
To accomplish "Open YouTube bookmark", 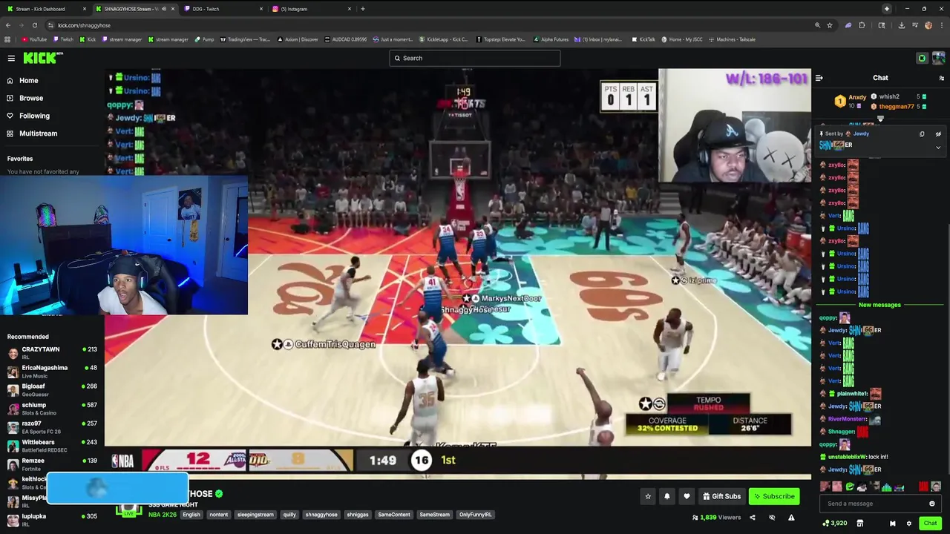I will pos(34,39).
